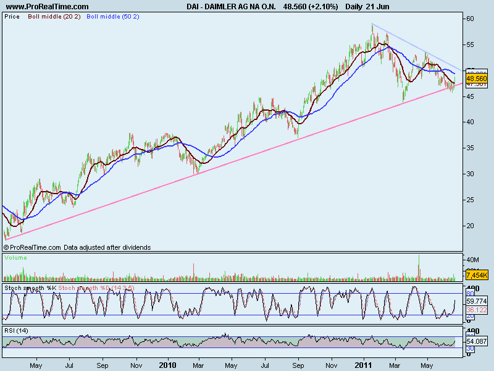Click the 48.560 (+2.10%) quote in the header
The height and width of the screenshot is (371, 494).
click(x=311, y=7)
